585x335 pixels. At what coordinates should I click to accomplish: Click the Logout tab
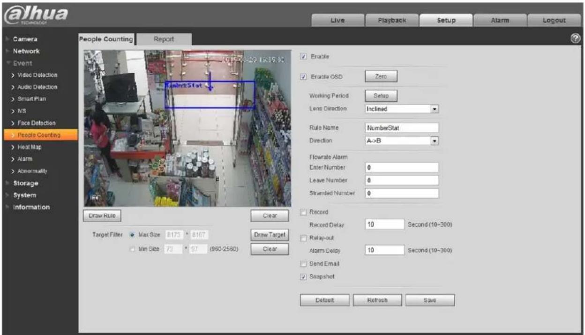click(x=554, y=21)
